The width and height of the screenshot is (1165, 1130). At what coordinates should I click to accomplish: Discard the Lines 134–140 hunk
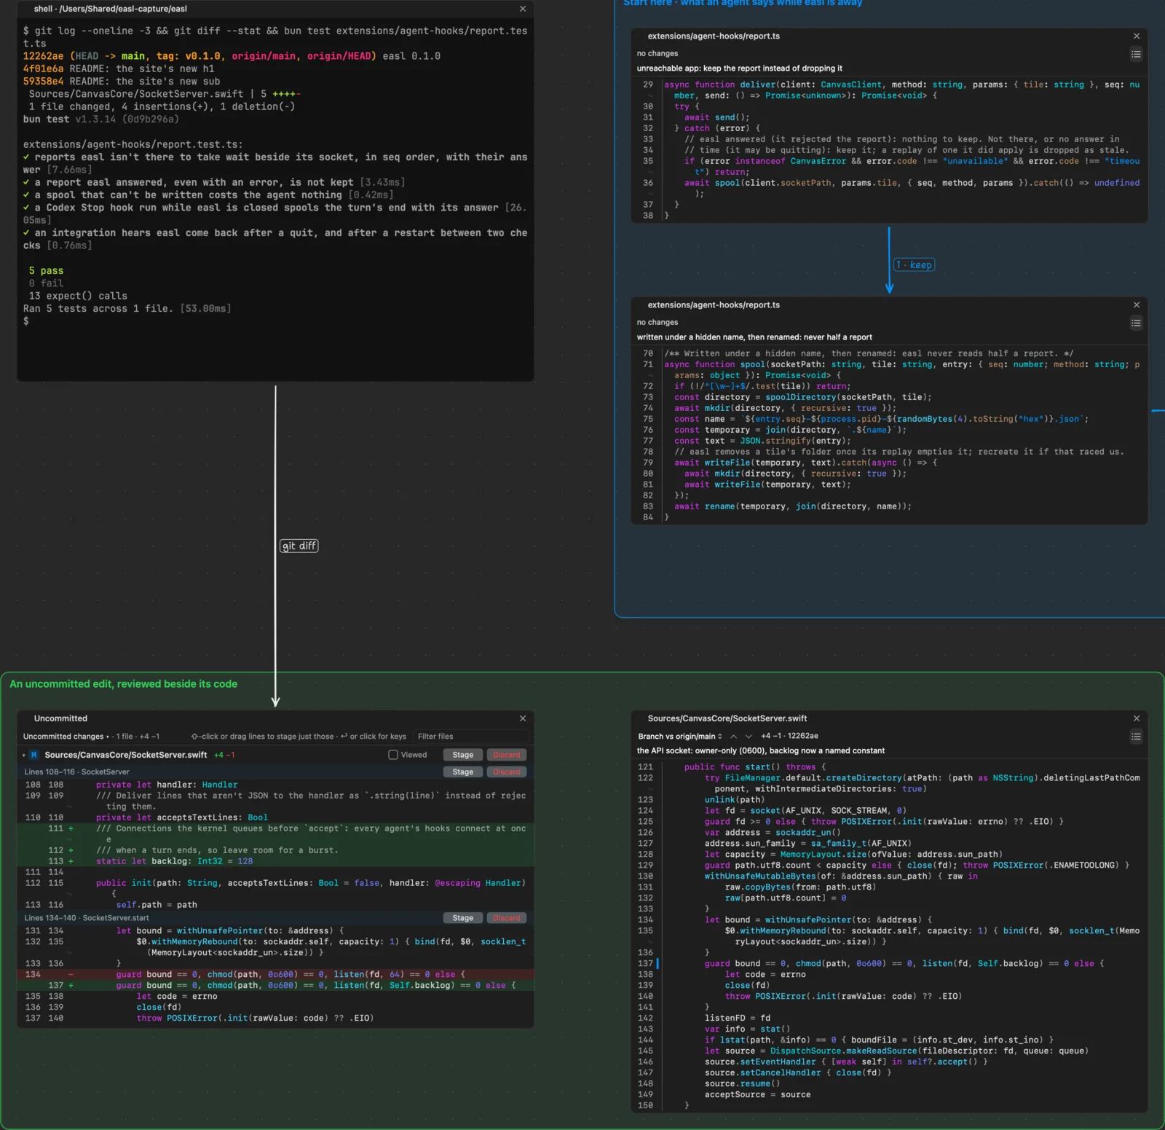[x=507, y=918]
